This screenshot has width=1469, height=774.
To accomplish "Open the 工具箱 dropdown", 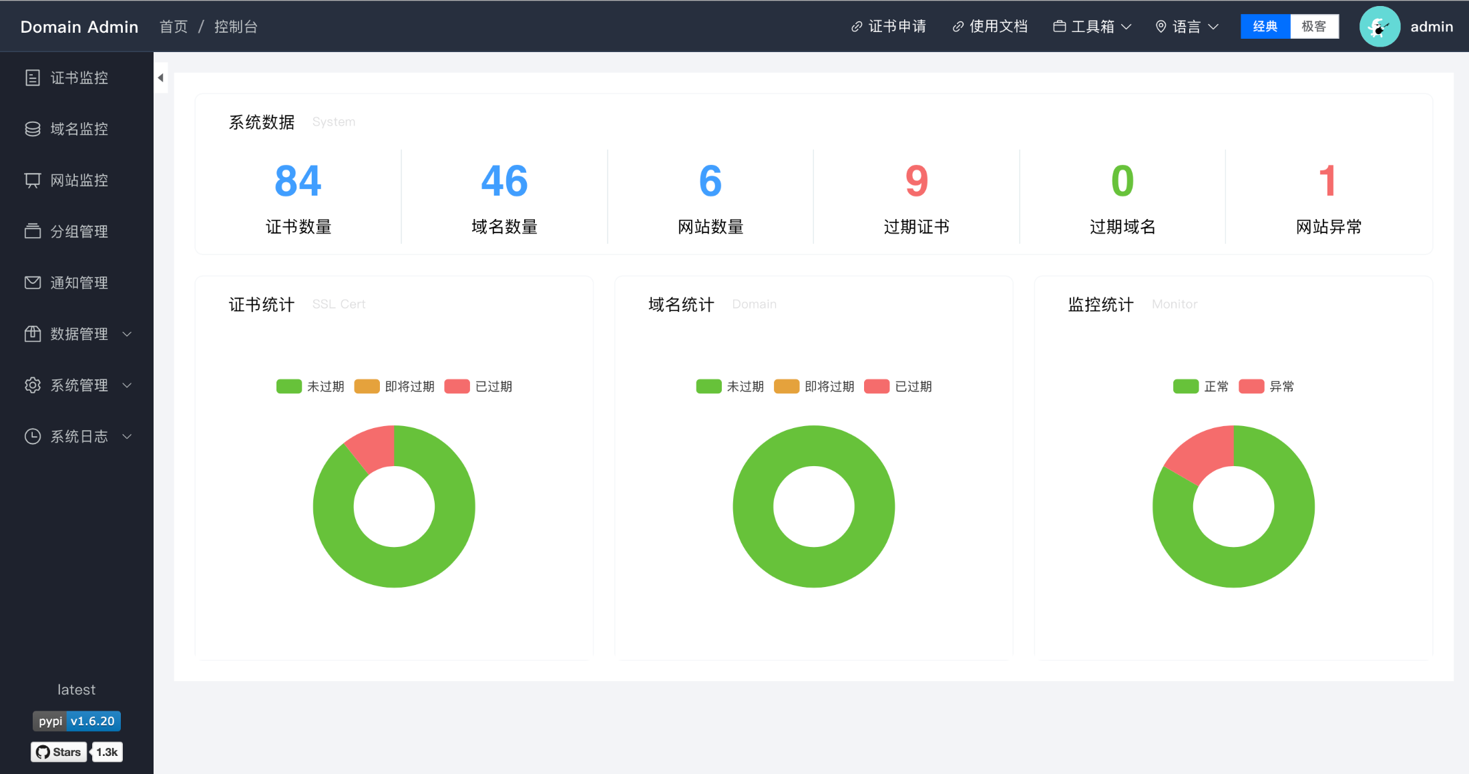I will (x=1091, y=26).
